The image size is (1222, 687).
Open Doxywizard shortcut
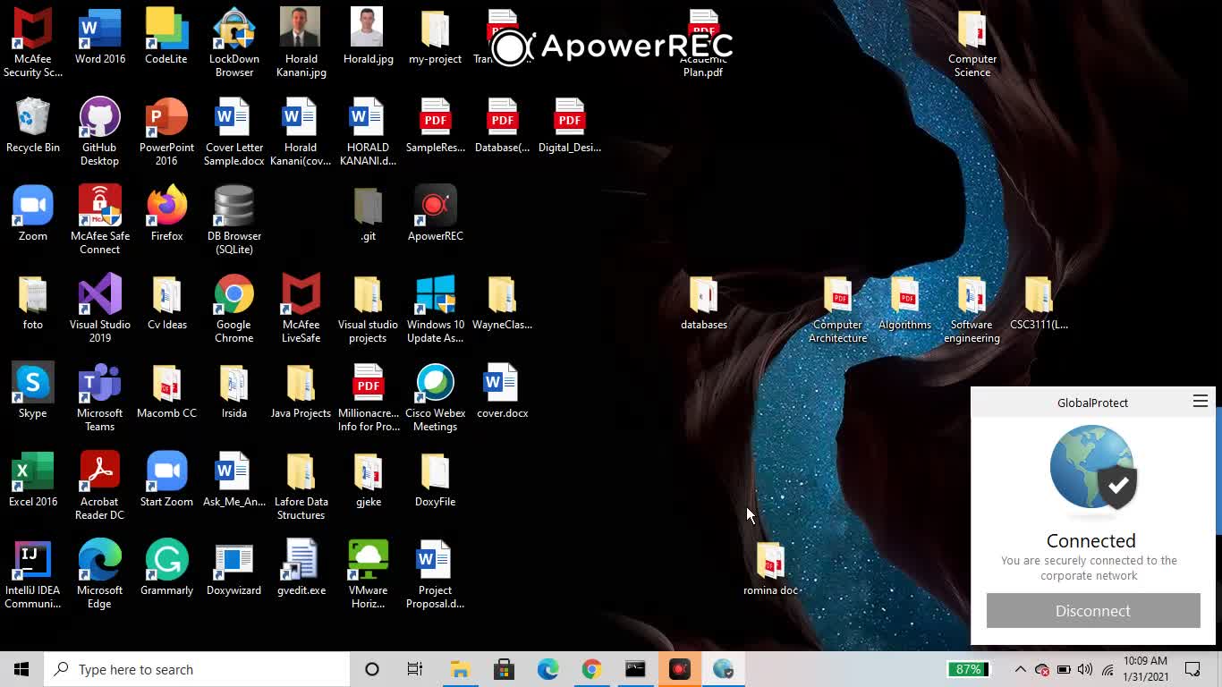233,567
